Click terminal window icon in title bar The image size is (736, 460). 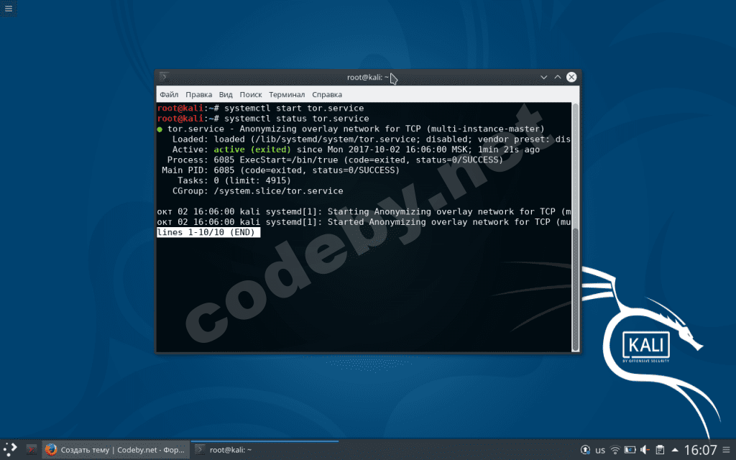pyautogui.click(x=164, y=76)
